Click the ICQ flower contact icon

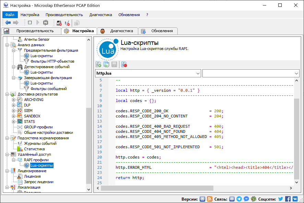(253, 199)
